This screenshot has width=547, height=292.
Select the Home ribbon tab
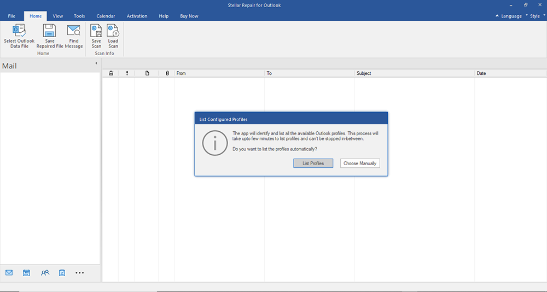[36, 16]
